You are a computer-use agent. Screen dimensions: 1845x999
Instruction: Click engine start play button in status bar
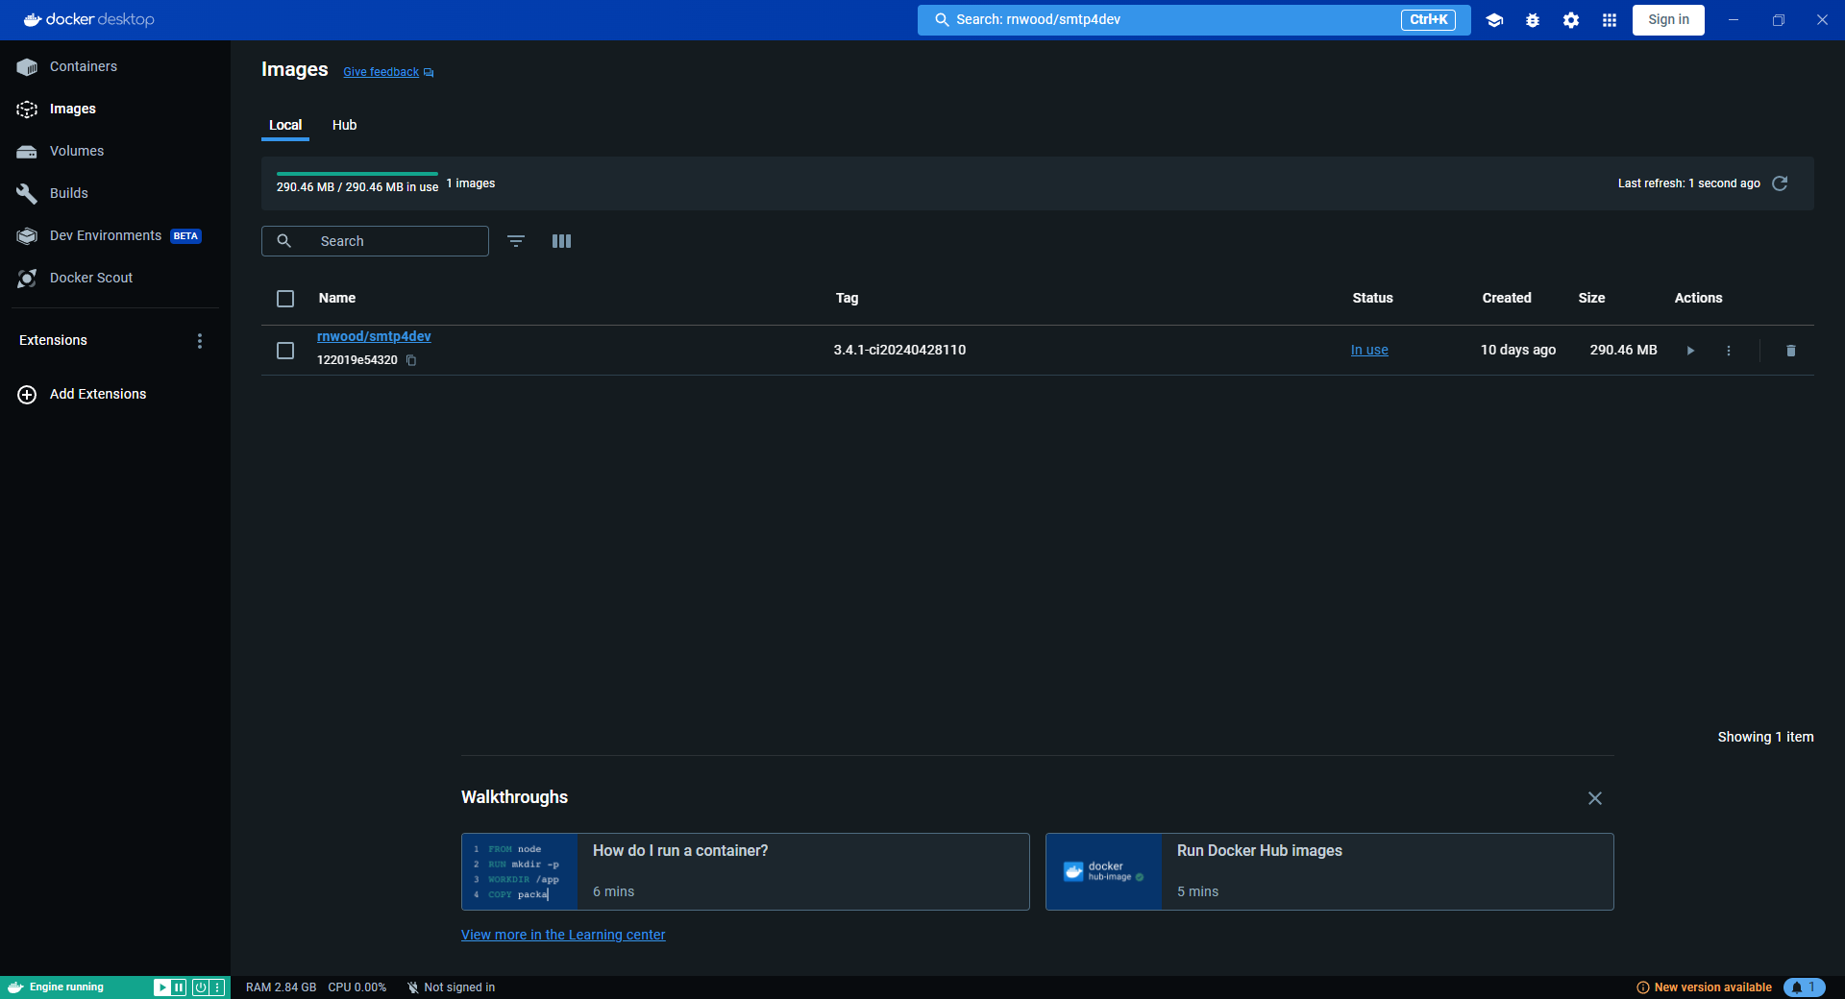point(161,987)
